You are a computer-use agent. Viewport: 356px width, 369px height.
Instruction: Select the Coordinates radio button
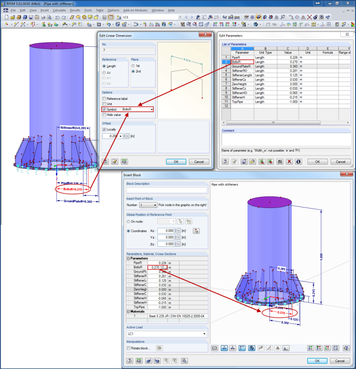pos(128,231)
